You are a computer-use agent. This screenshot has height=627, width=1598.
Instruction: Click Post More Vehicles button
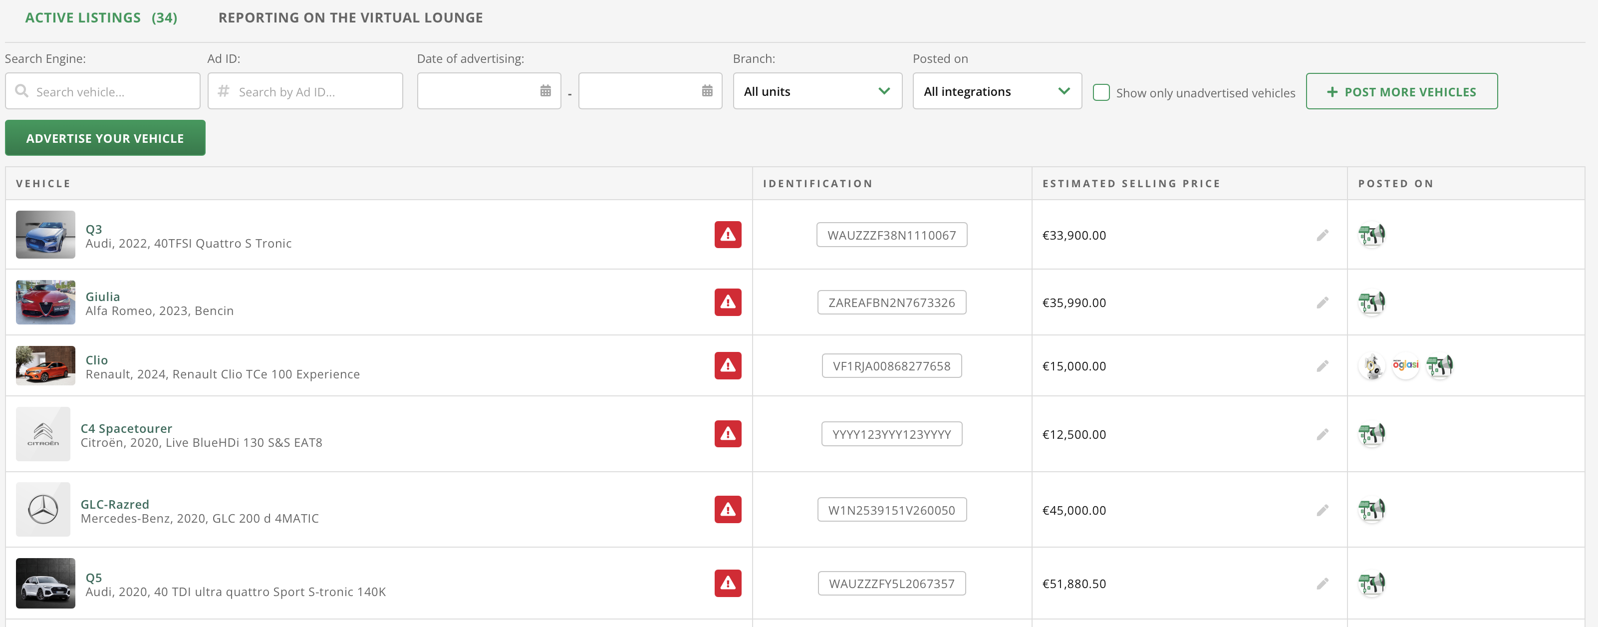1401,91
